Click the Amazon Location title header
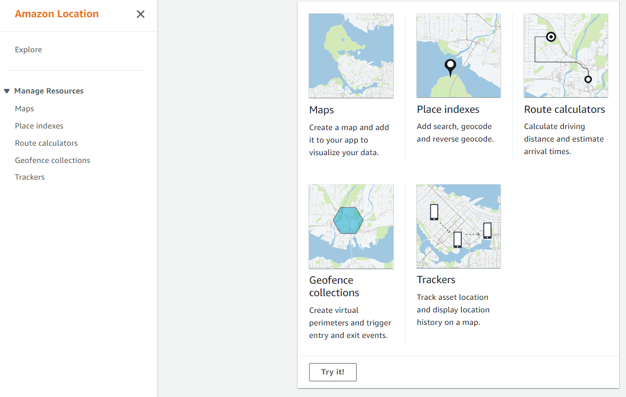Viewport: 626px width, 397px height. click(x=56, y=14)
